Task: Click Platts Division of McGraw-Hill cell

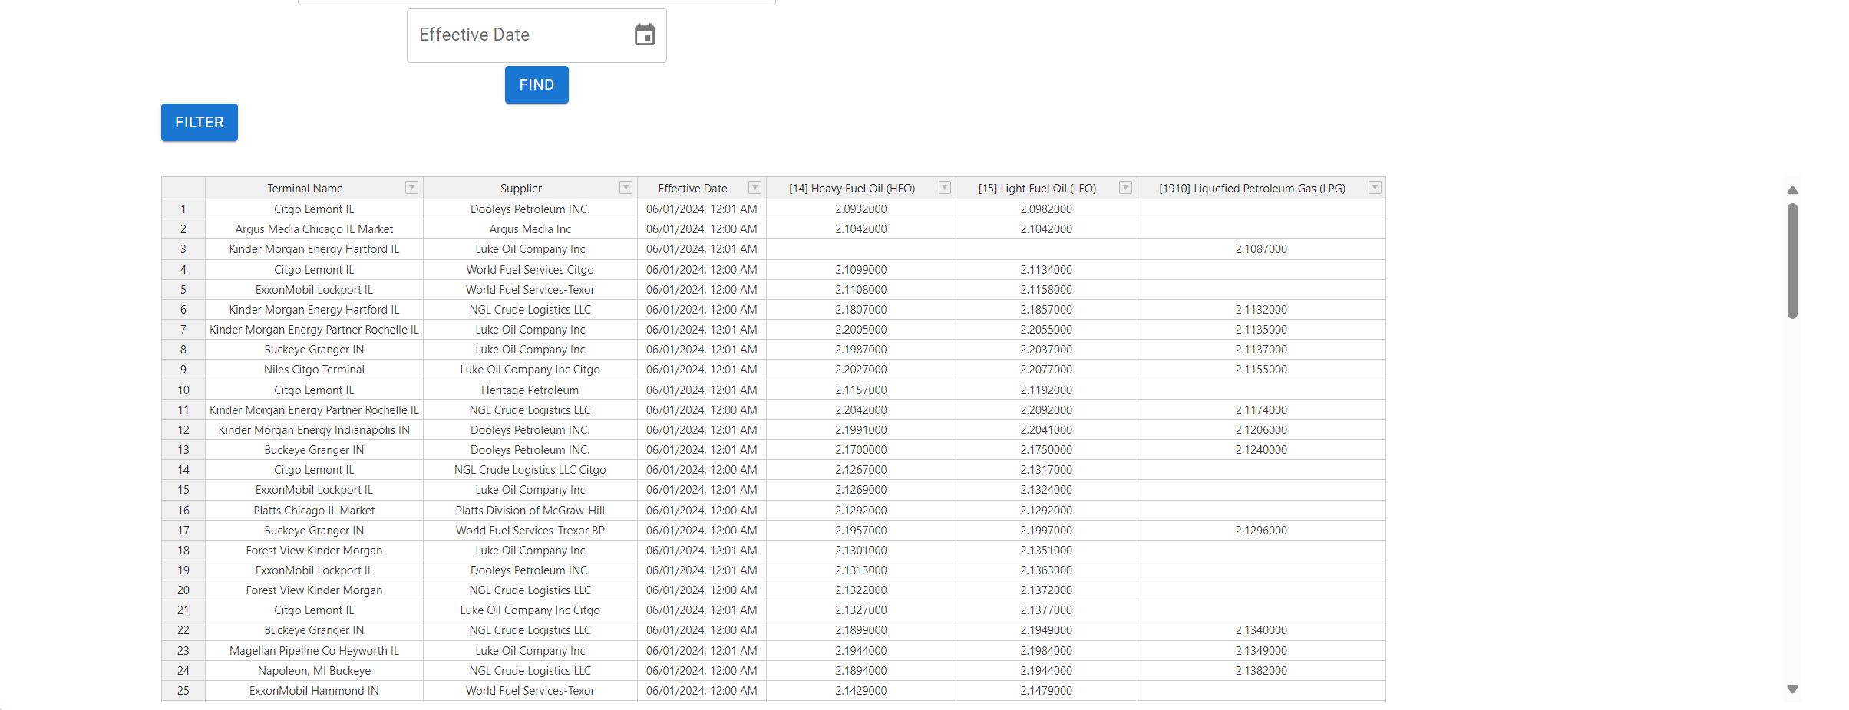Action: (x=530, y=511)
